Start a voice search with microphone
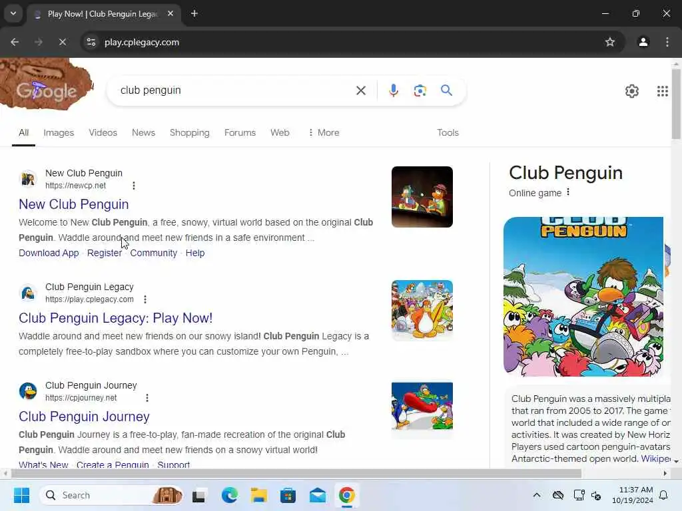 (x=393, y=90)
